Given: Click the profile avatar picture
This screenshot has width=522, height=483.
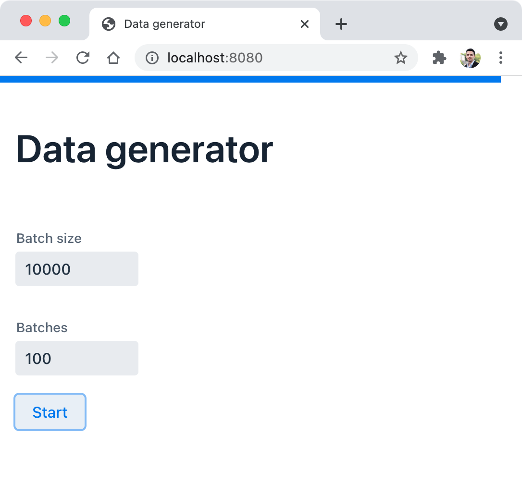Looking at the screenshot, I should pos(470,58).
